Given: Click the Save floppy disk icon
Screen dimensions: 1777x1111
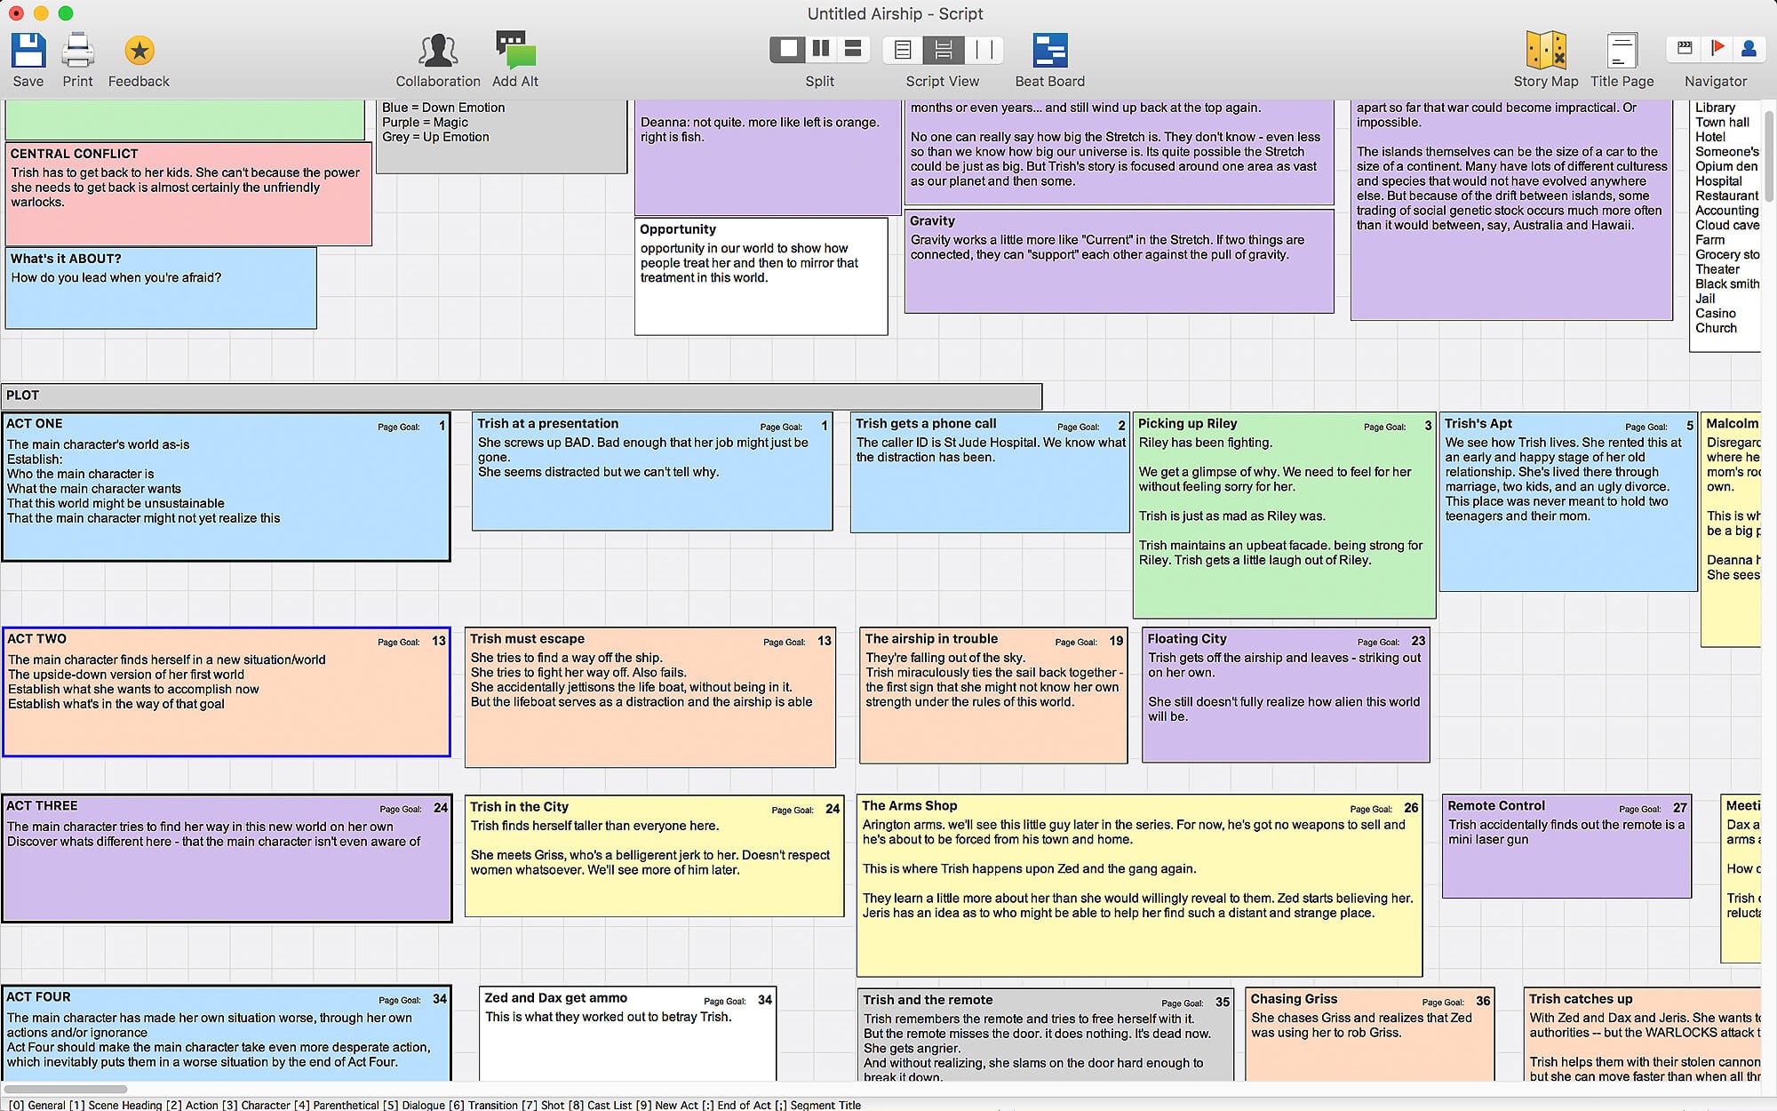Looking at the screenshot, I should [x=28, y=51].
